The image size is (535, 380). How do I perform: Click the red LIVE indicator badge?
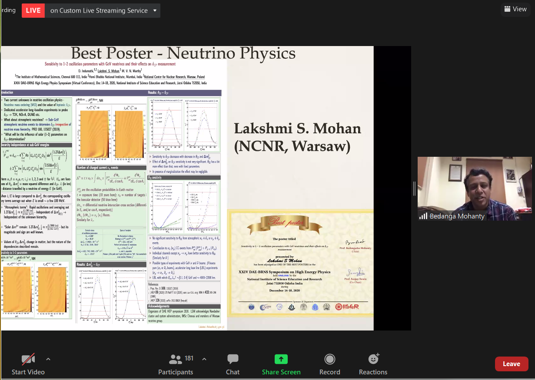click(x=33, y=10)
